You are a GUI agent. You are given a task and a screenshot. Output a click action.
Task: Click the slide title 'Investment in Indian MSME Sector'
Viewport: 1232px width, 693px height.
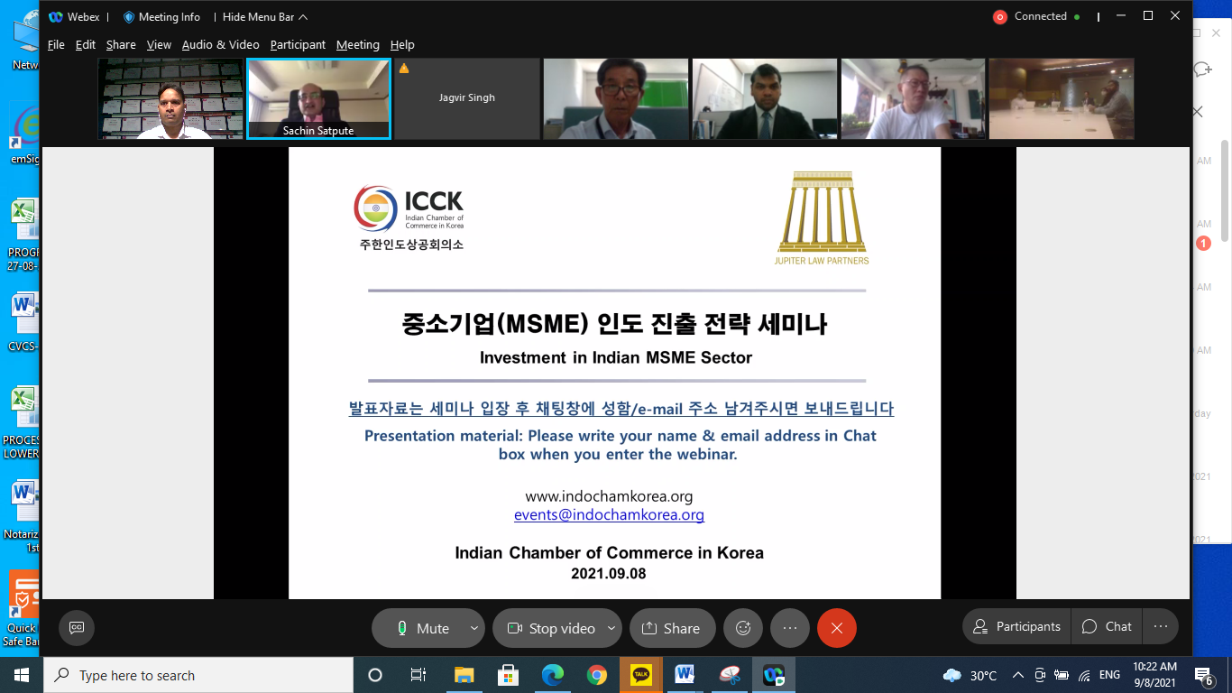click(x=616, y=357)
